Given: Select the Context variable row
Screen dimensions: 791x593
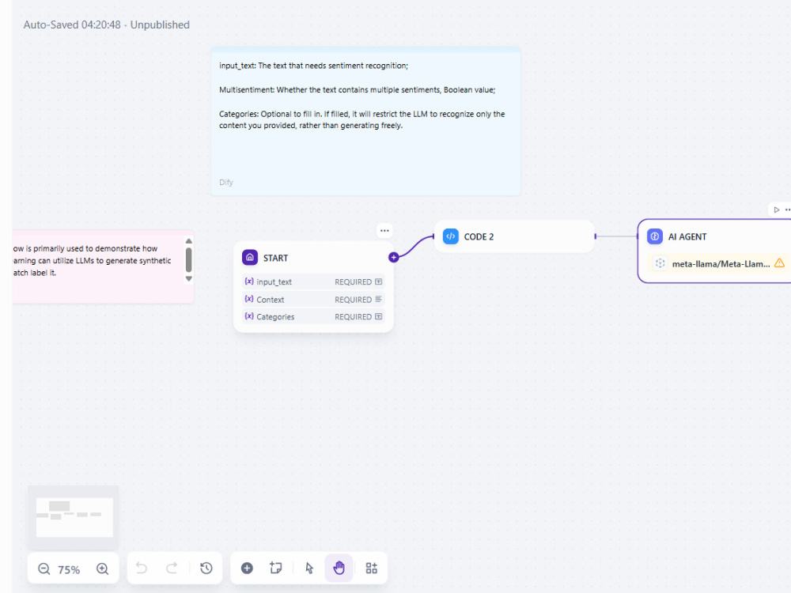Looking at the screenshot, I should point(313,300).
